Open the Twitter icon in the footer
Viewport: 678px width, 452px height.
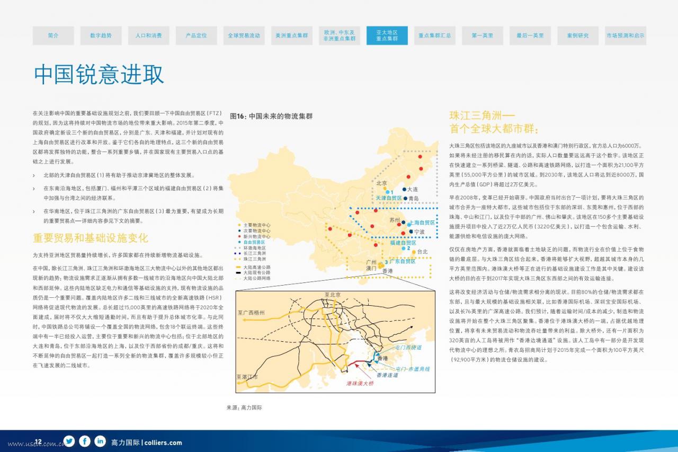[x=69, y=441]
